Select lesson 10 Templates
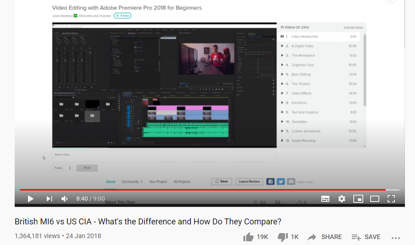 (318, 122)
